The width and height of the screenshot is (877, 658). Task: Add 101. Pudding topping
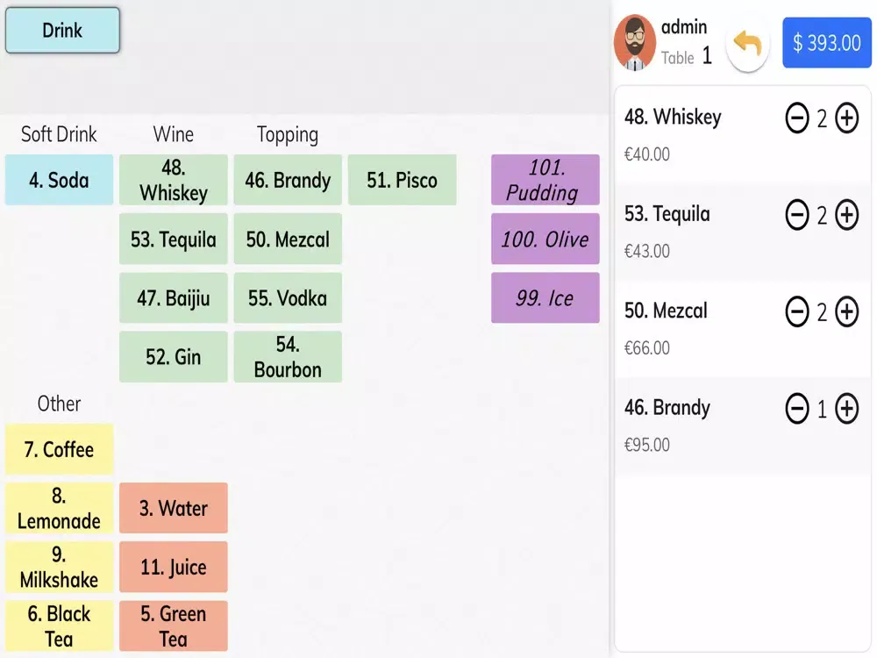coord(545,180)
